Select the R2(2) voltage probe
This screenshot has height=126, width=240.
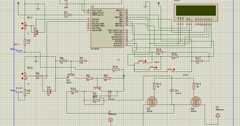pyautogui.click(x=17, y=50)
